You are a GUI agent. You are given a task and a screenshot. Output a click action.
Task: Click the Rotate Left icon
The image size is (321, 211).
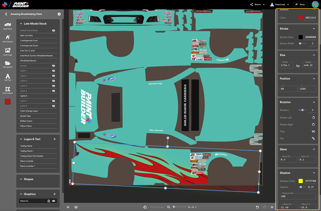coord(313,118)
